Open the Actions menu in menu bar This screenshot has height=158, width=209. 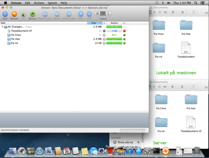tap(39, 3)
